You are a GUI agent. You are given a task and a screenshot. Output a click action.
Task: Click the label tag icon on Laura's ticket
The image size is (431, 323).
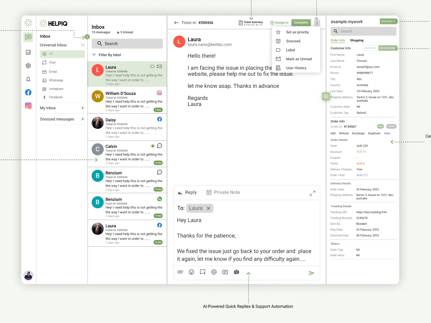[x=153, y=66]
